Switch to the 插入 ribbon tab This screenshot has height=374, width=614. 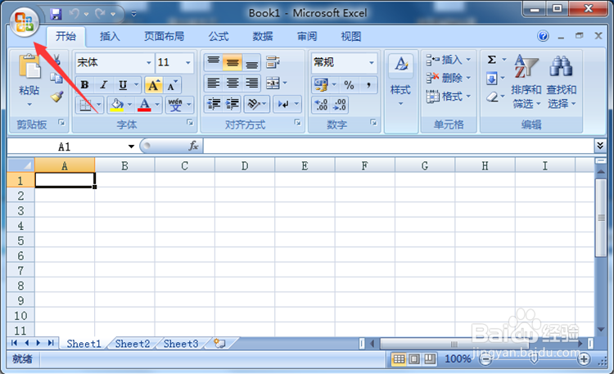(110, 37)
